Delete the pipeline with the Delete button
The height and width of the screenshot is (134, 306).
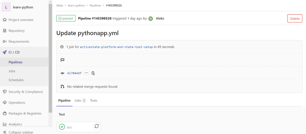295,18
